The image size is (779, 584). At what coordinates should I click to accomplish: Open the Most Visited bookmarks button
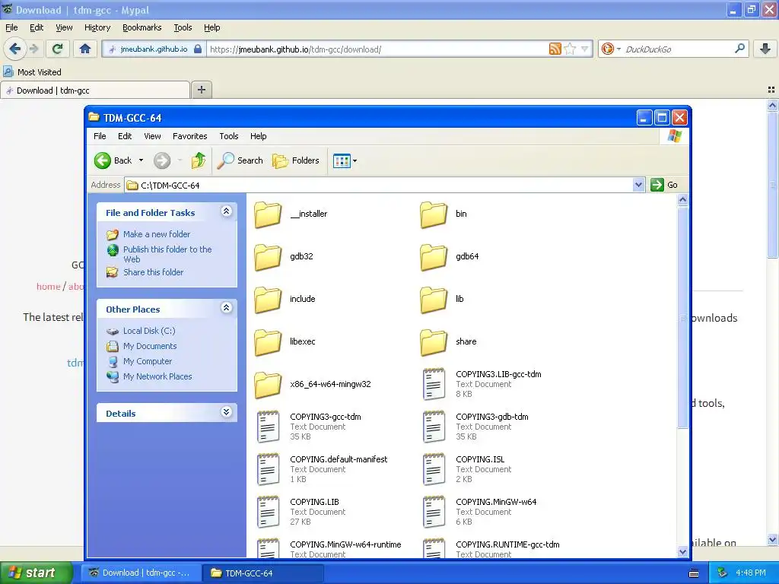click(33, 72)
